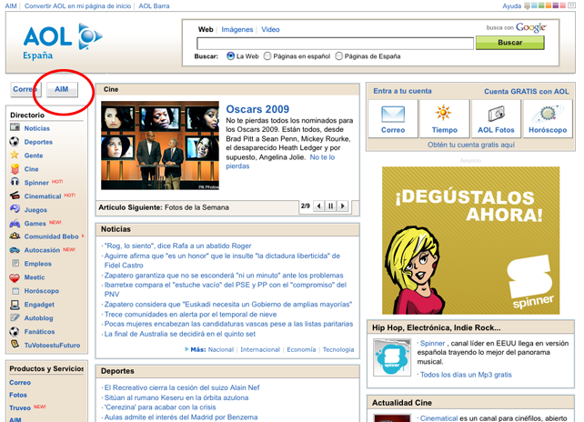Click the green Buscar button
The width and height of the screenshot is (584, 422).
pyautogui.click(x=510, y=43)
